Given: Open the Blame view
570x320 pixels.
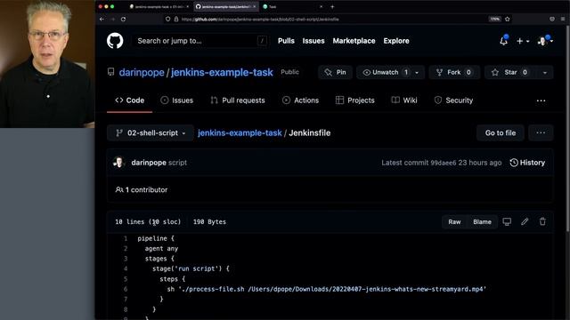Looking at the screenshot, I should coord(482,221).
